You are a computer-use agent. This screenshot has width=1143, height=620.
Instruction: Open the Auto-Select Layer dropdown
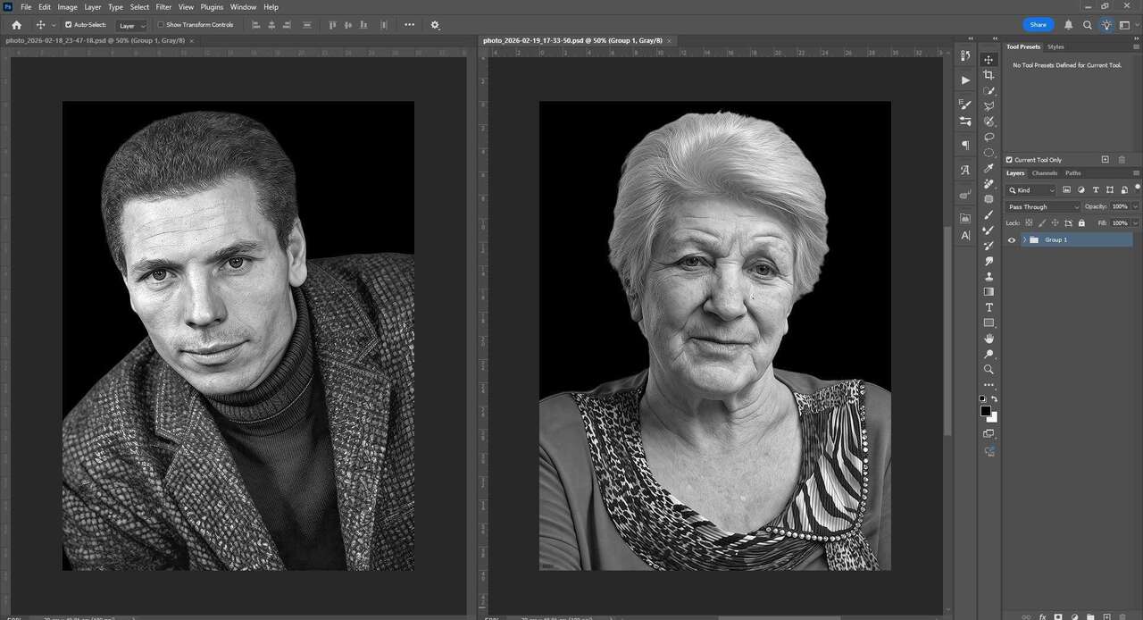(x=132, y=26)
